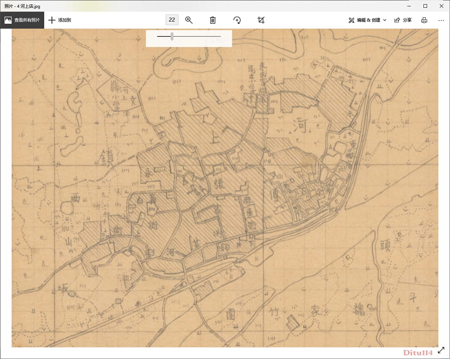Open the crop tool
Image resolution: width=450 pixels, height=359 pixels.
coord(261,20)
